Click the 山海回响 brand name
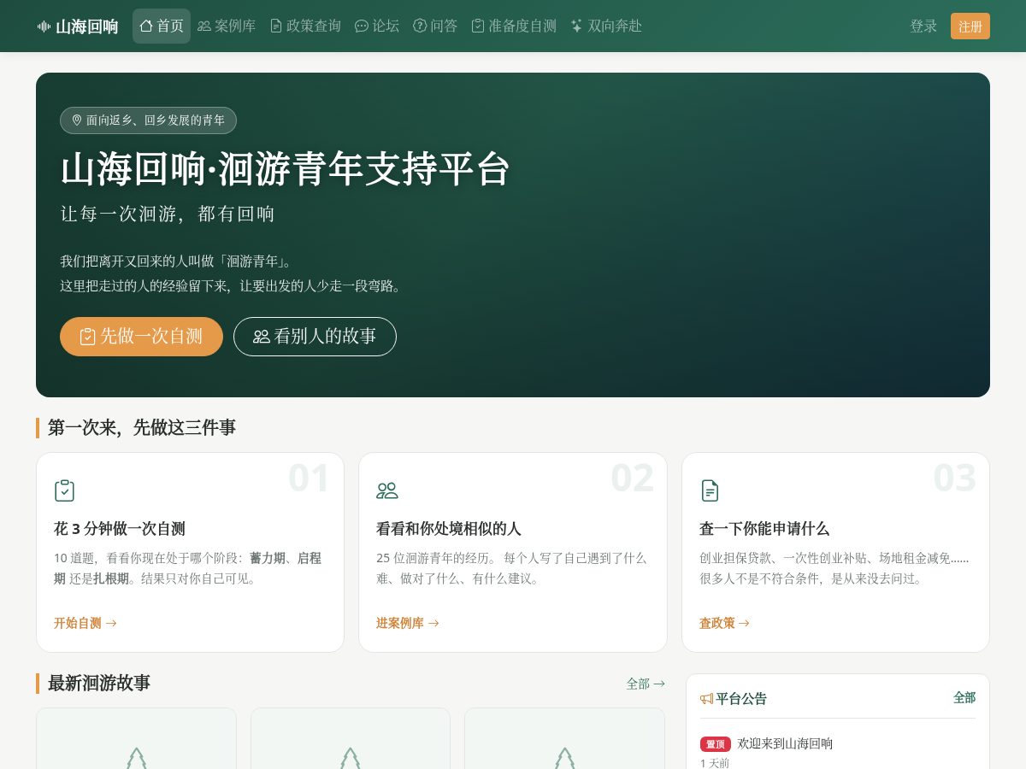Image resolution: width=1026 pixels, height=769 pixels. point(87,26)
